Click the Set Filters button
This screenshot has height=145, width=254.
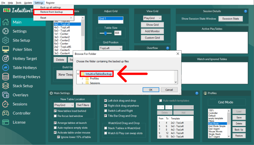coord(83,105)
